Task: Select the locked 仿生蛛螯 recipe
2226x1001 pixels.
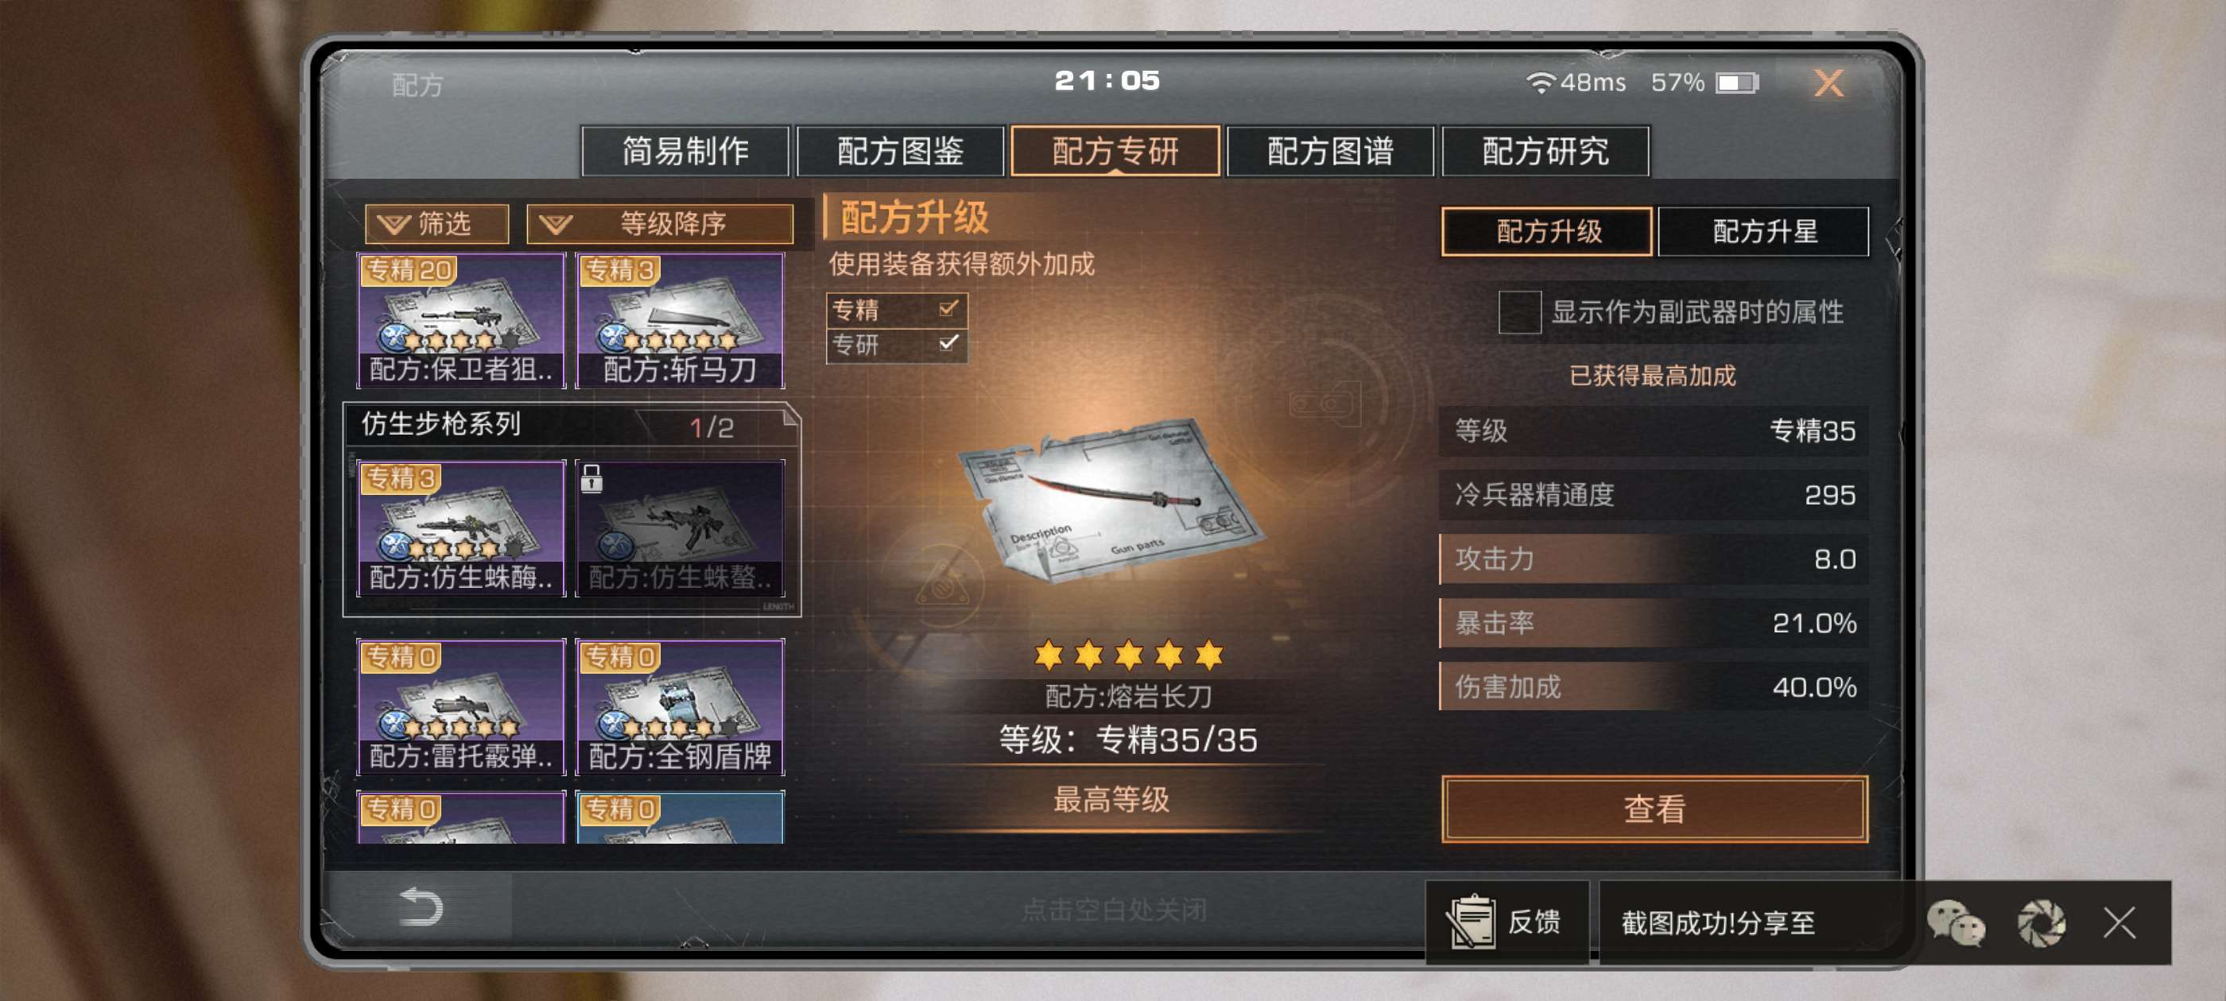Action: coord(680,528)
